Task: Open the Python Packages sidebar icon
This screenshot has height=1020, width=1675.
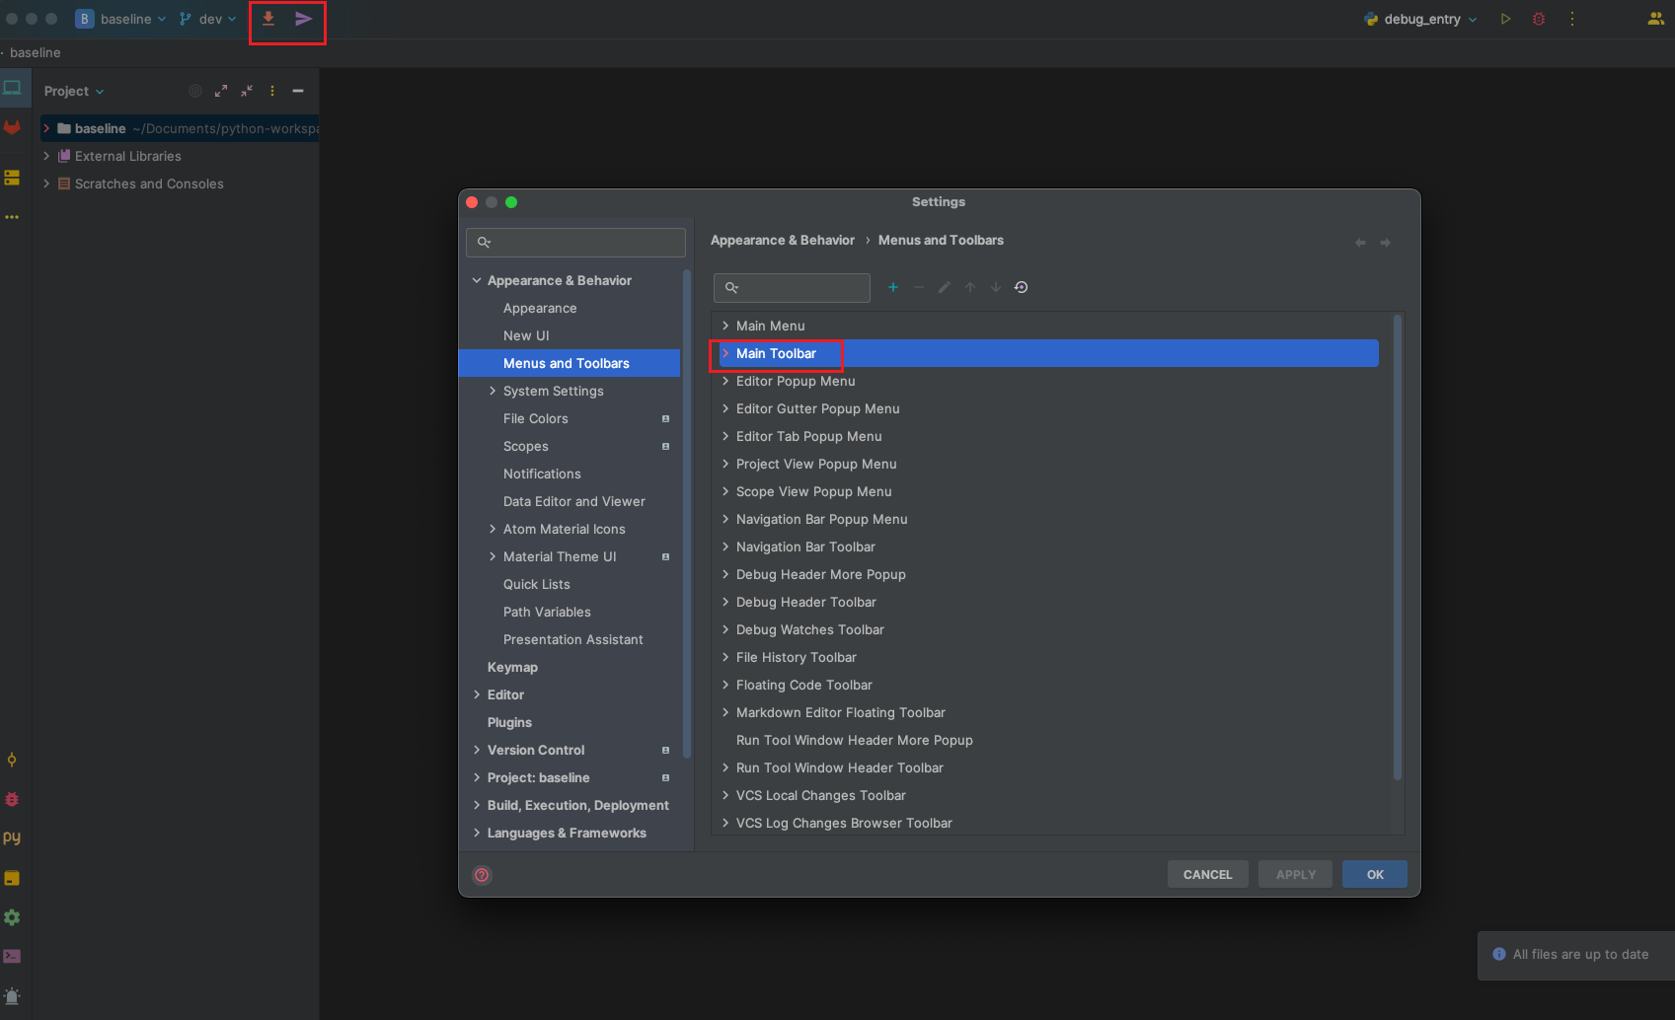Action: (12, 878)
